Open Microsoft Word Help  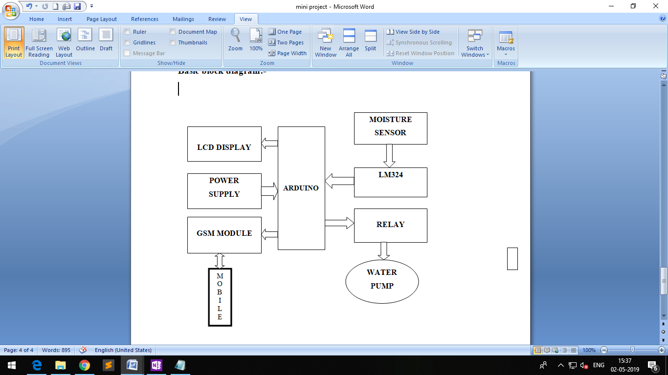pyautogui.click(x=663, y=19)
